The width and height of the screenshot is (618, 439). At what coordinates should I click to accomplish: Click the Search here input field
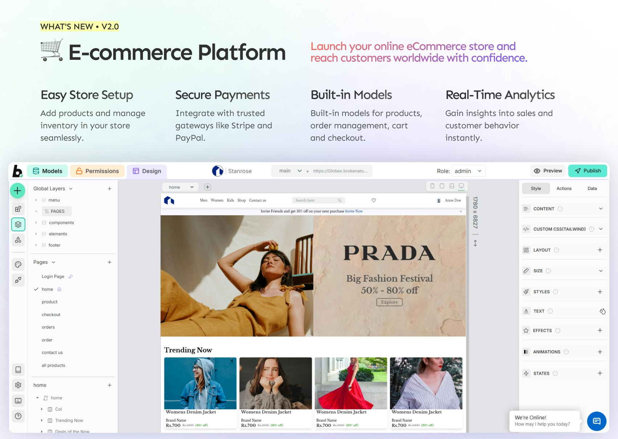pyautogui.click(x=318, y=200)
